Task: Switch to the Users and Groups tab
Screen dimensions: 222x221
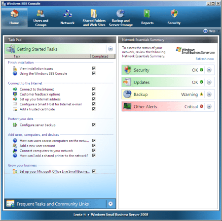Action: (40, 18)
